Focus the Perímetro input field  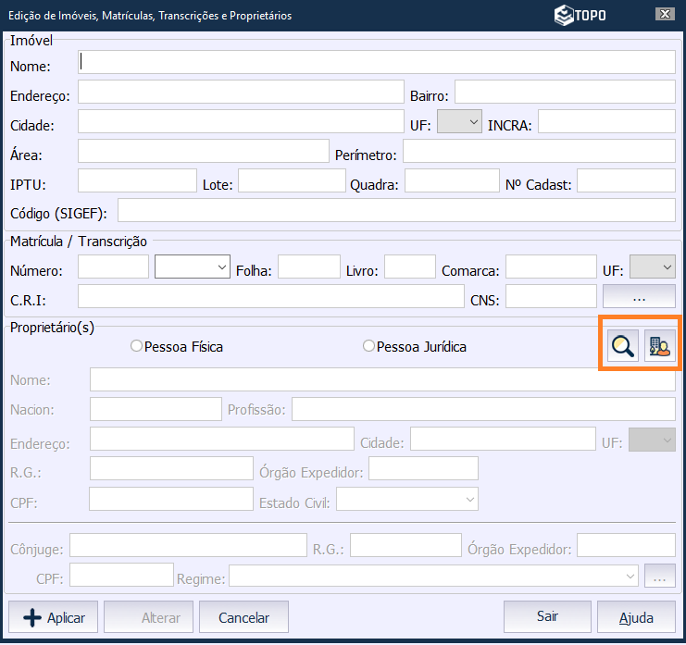tap(539, 152)
